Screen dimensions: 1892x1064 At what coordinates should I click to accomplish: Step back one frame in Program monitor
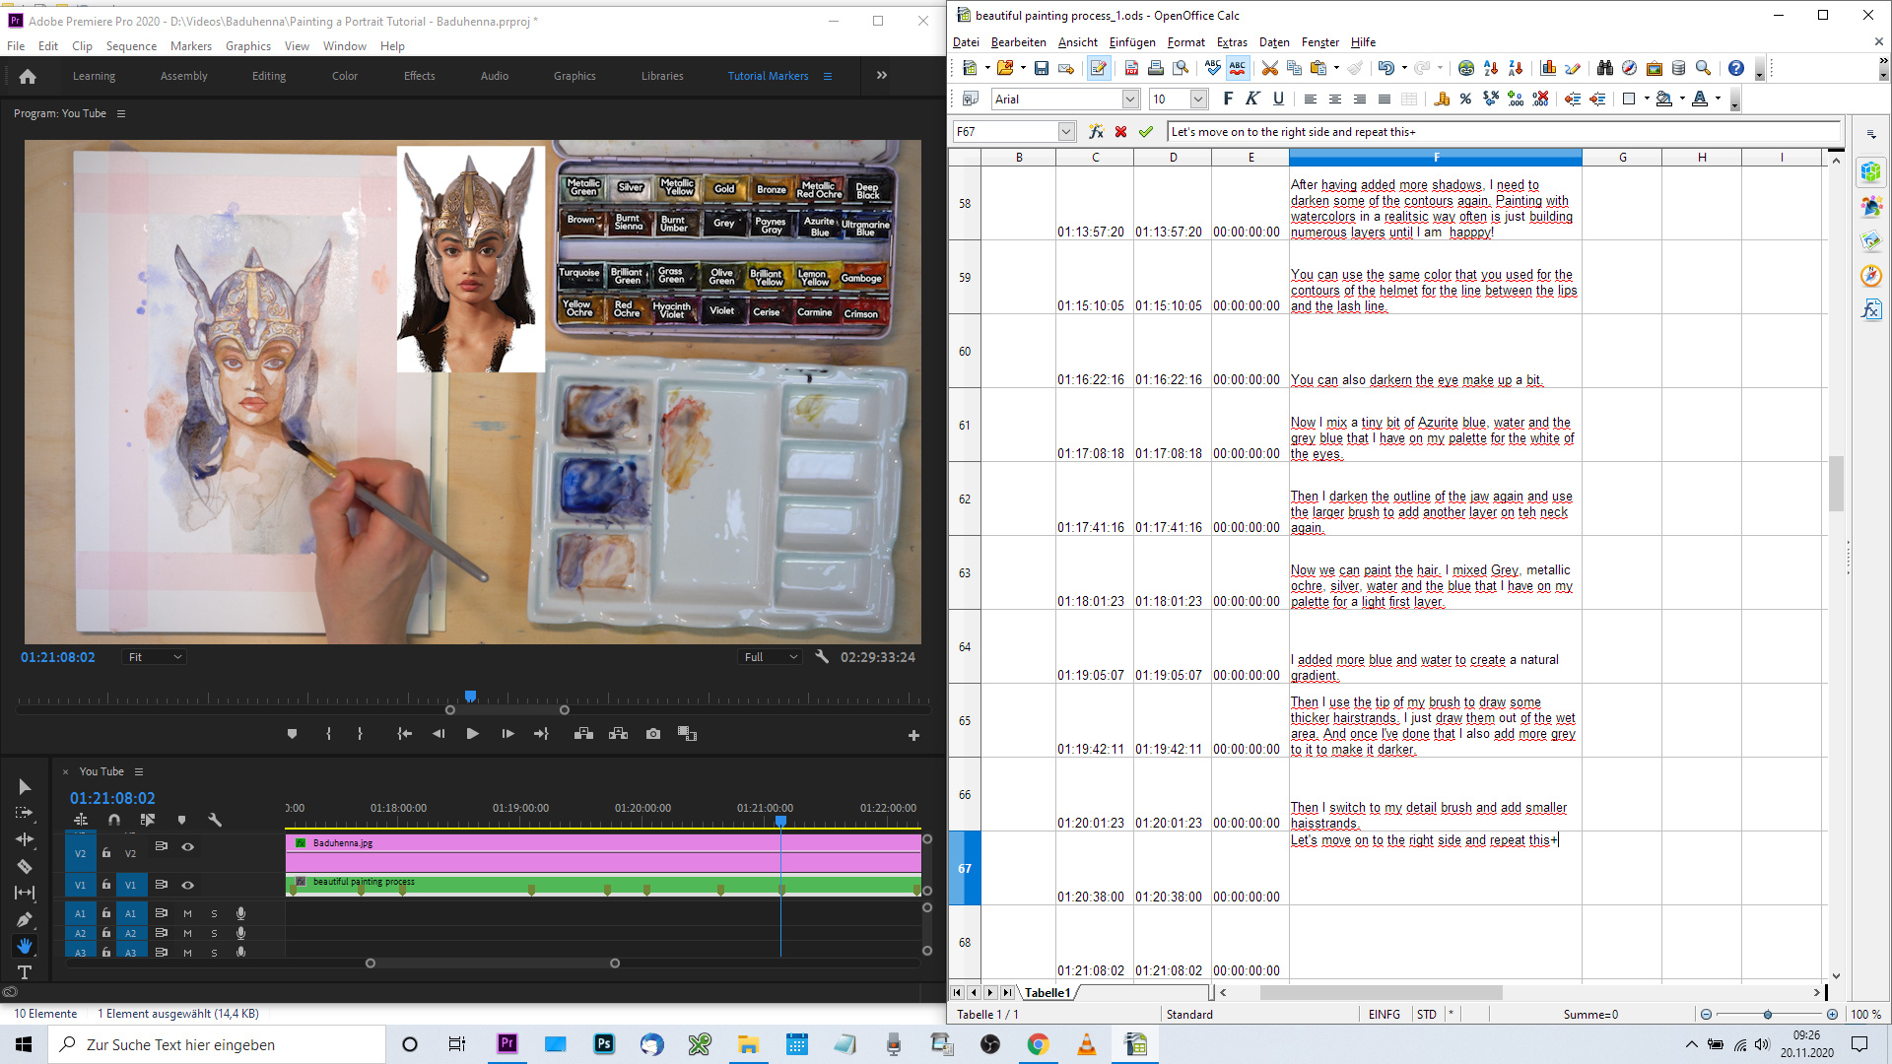pyautogui.click(x=439, y=734)
